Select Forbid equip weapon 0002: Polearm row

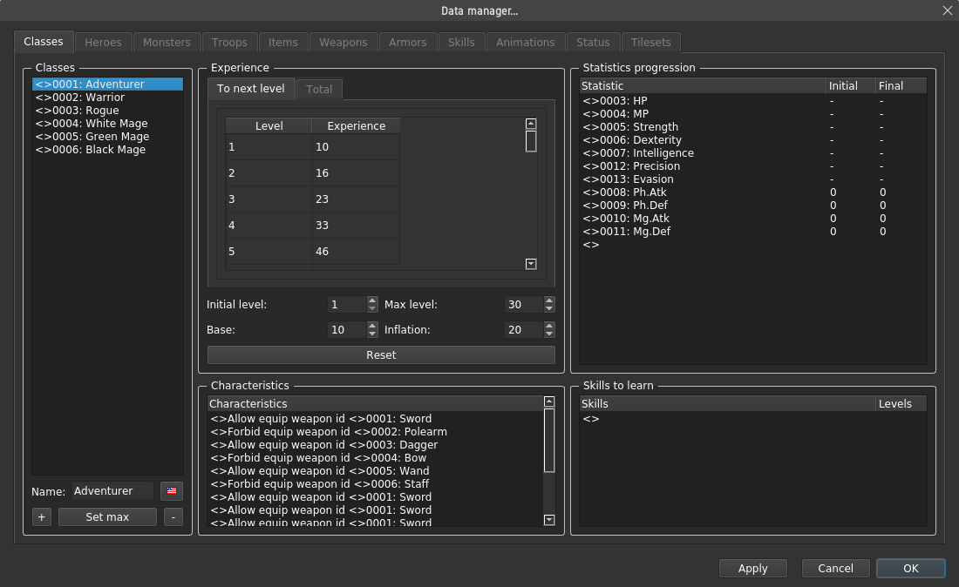pyautogui.click(x=376, y=432)
